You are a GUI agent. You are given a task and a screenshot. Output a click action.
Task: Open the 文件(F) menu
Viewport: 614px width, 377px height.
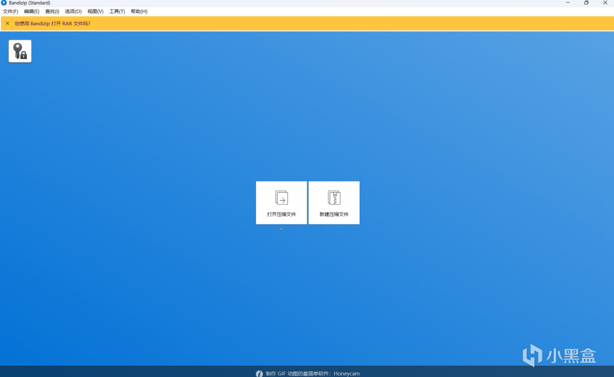coord(11,11)
